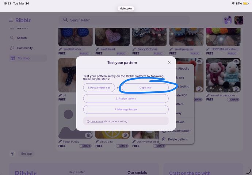The image size is (252, 175).
Task: Toggle the DRAFT switch for fidget buddy
Action: pyautogui.click(x=83, y=146)
